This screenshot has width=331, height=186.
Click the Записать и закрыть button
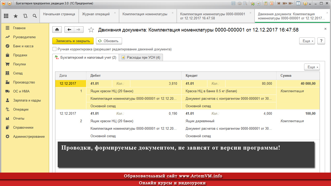[x=73, y=41]
